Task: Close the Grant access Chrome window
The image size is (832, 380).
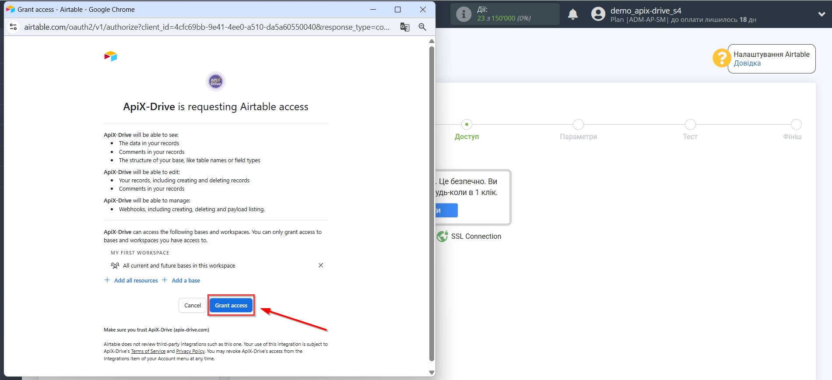Action: 423,10
